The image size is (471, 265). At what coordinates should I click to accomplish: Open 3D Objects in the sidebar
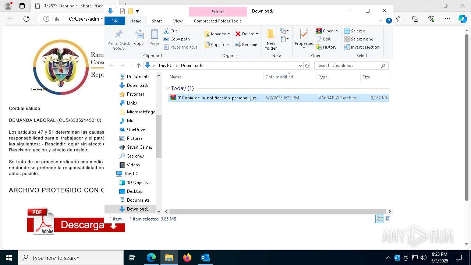(137, 183)
